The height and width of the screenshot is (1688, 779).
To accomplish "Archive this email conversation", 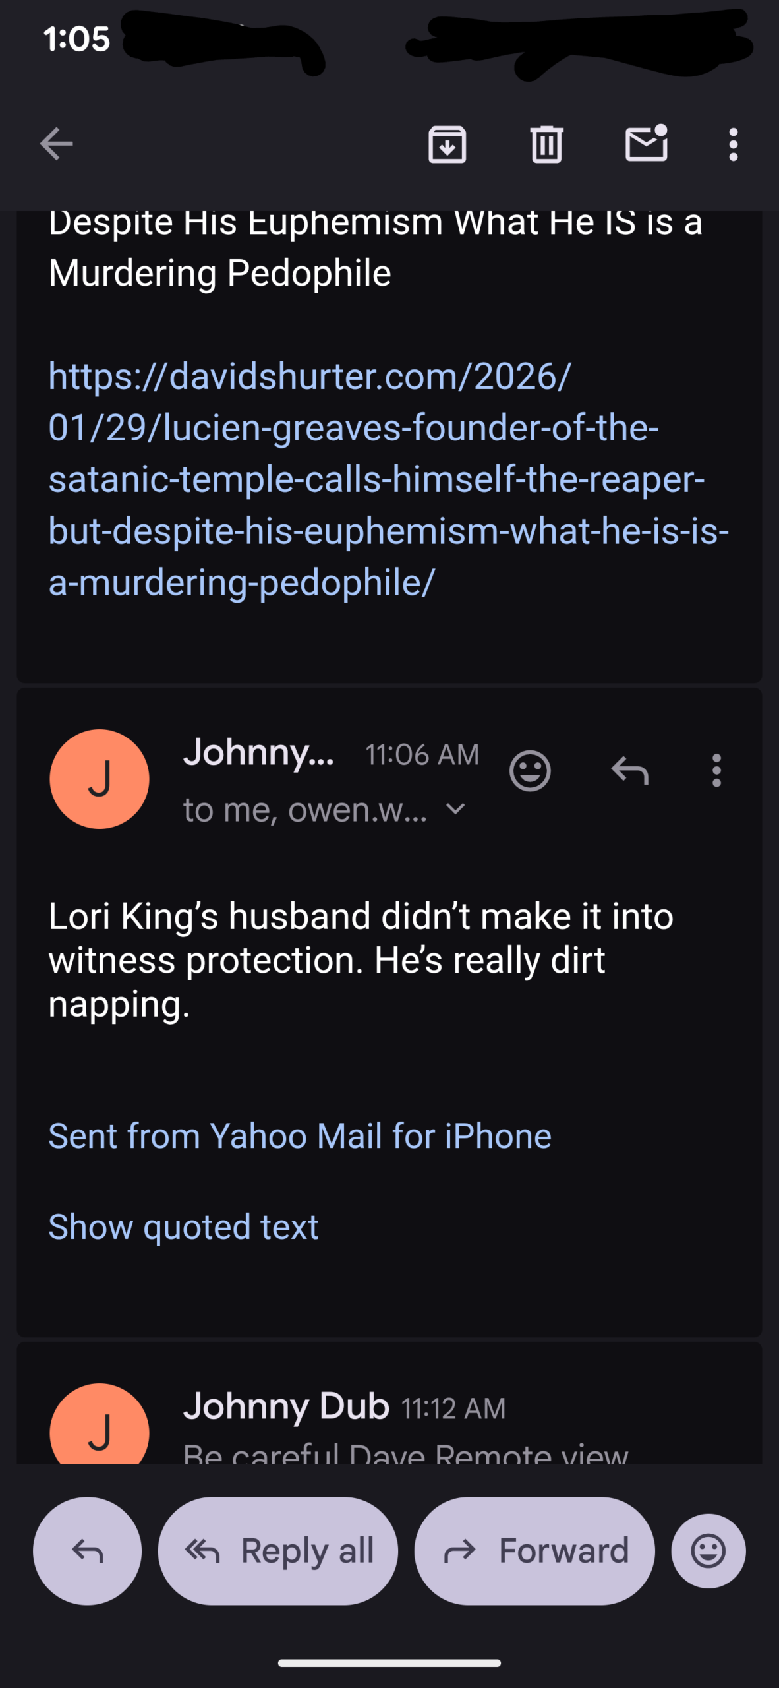I will pyautogui.click(x=447, y=144).
